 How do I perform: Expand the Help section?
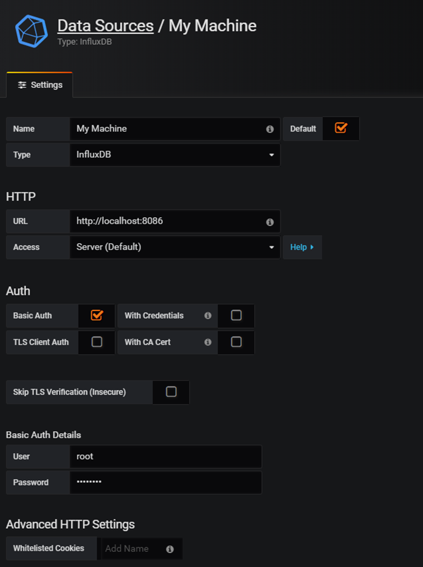tap(302, 247)
